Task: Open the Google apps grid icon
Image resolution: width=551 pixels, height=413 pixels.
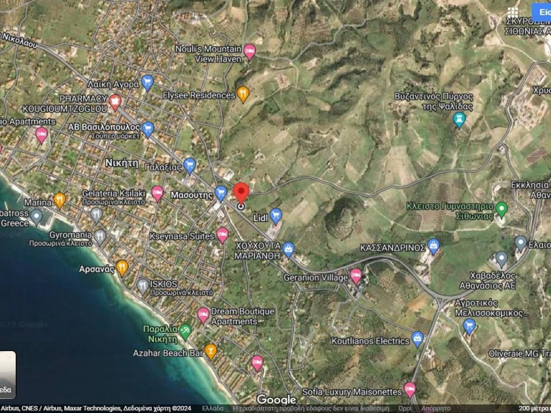Action: tap(513, 12)
